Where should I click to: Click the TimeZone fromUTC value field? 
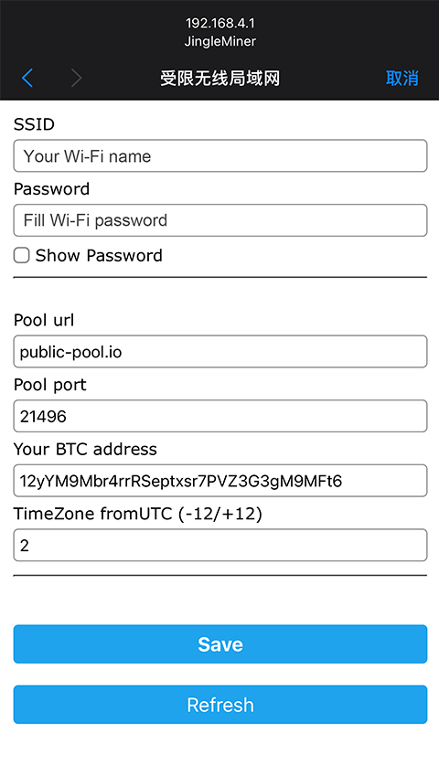[x=220, y=545]
